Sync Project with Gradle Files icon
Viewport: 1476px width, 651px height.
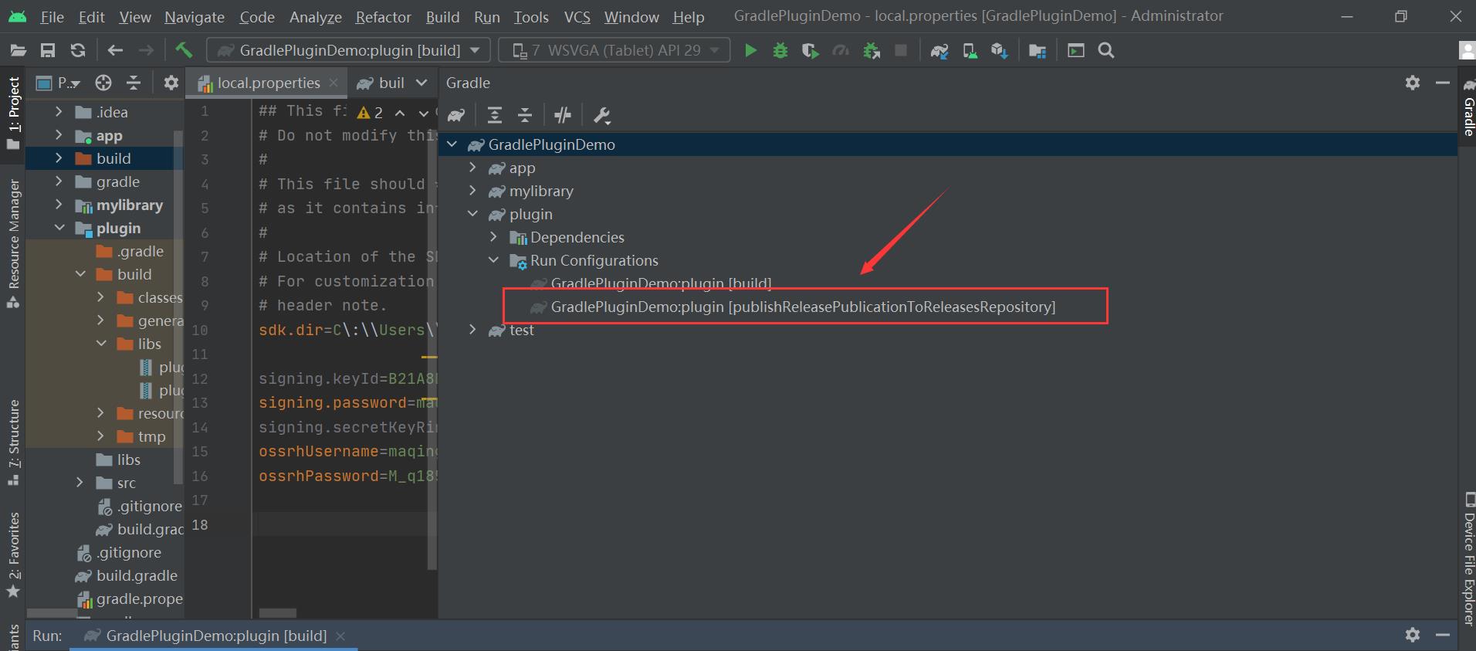pos(939,51)
